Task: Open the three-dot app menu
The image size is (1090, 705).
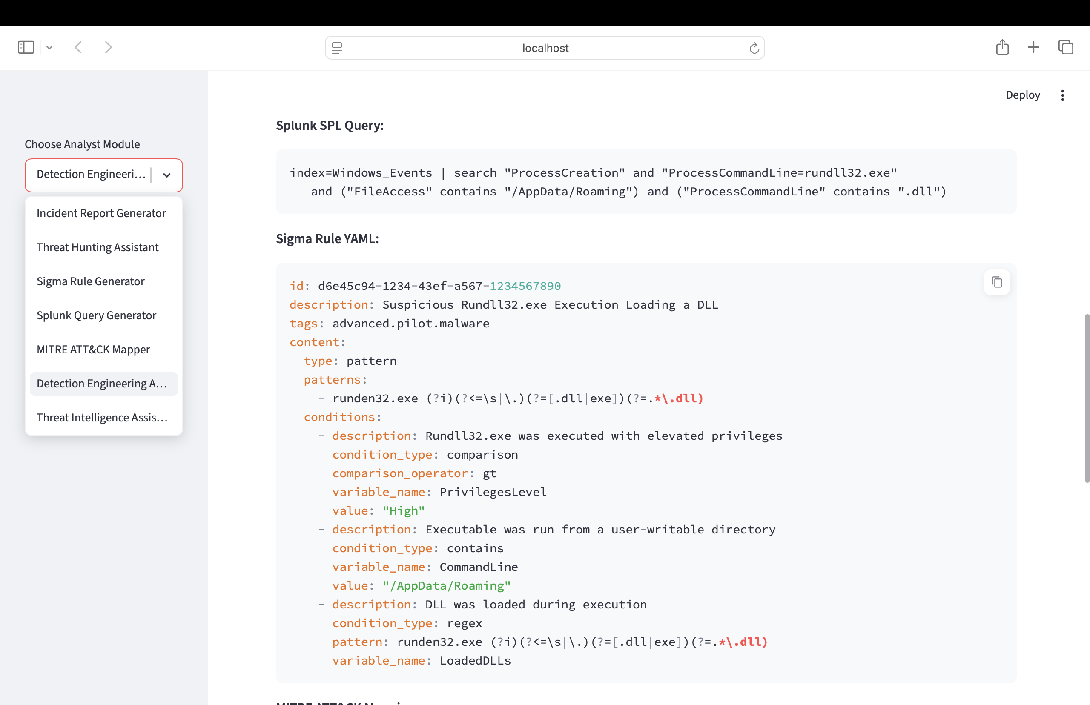Action: coord(1062,95)
